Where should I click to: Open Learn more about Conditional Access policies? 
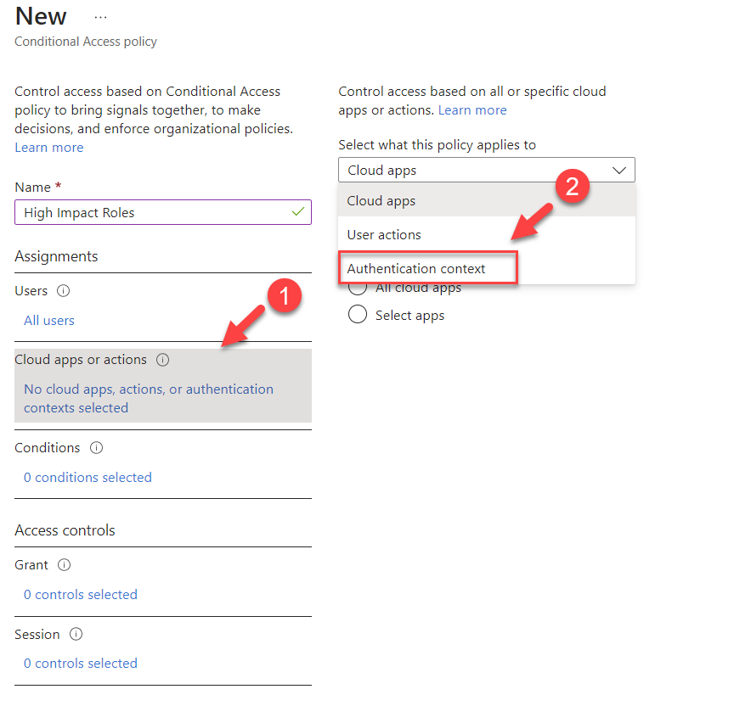click(48, 147)
